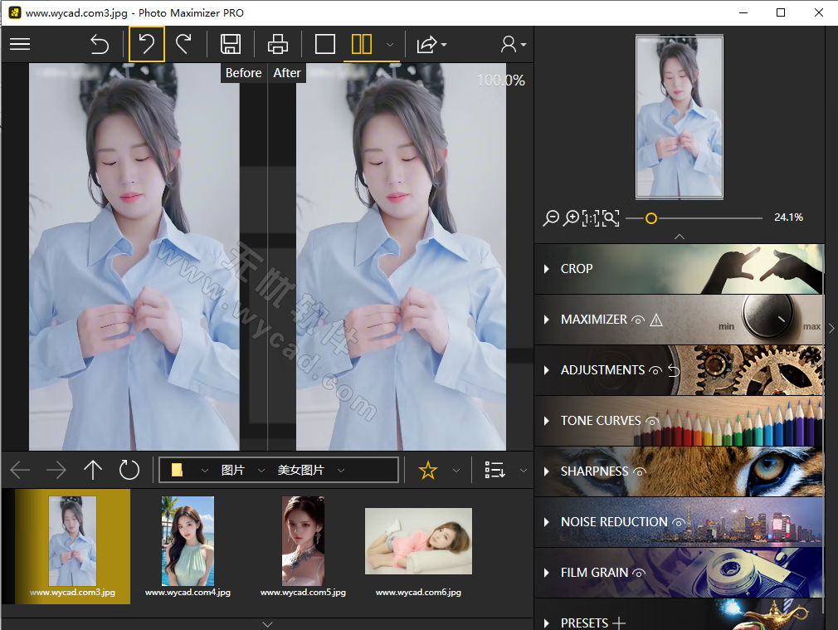838x630 pixels.
Task: Save the edited image
Action: click(231, 44)
